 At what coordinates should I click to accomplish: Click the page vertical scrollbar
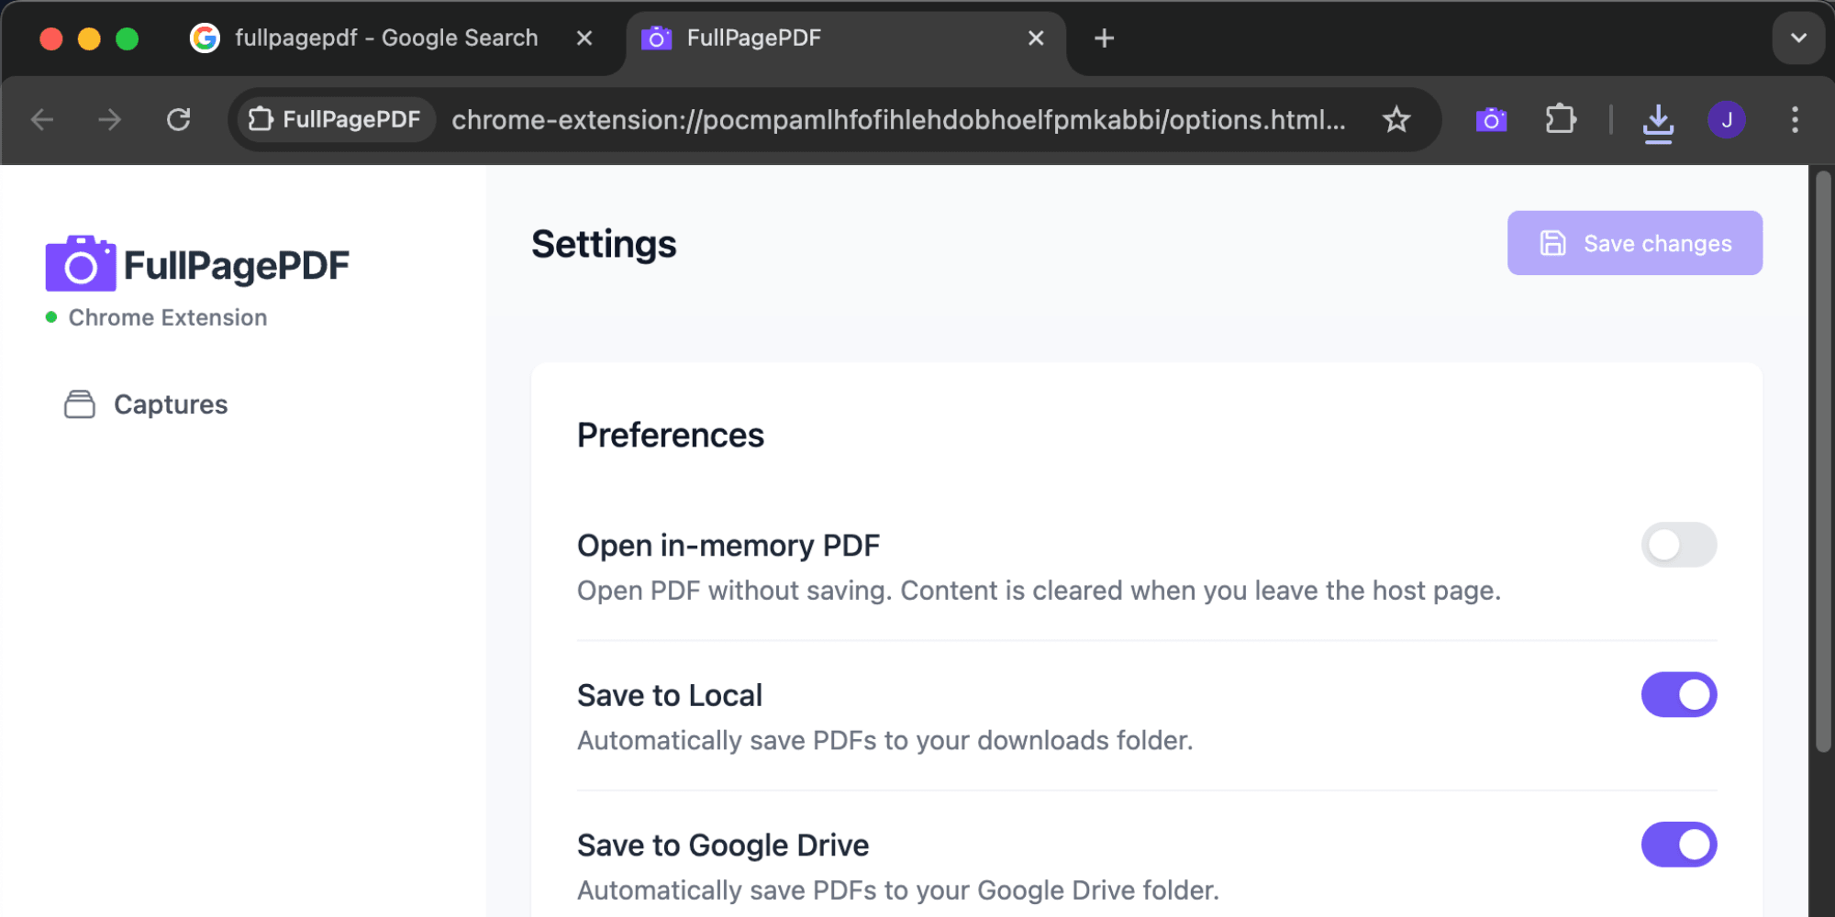(x=1823, y=461)
